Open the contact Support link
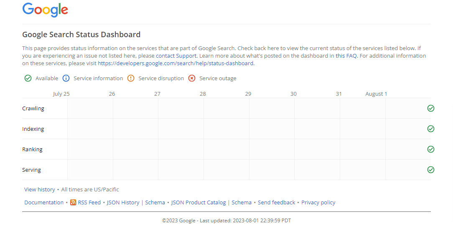This screenshot has height=229, width=453. point(176,56)
